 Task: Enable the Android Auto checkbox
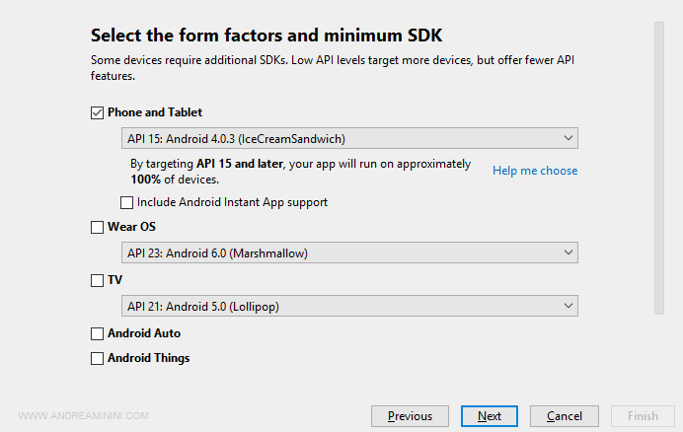pos(97,334)
